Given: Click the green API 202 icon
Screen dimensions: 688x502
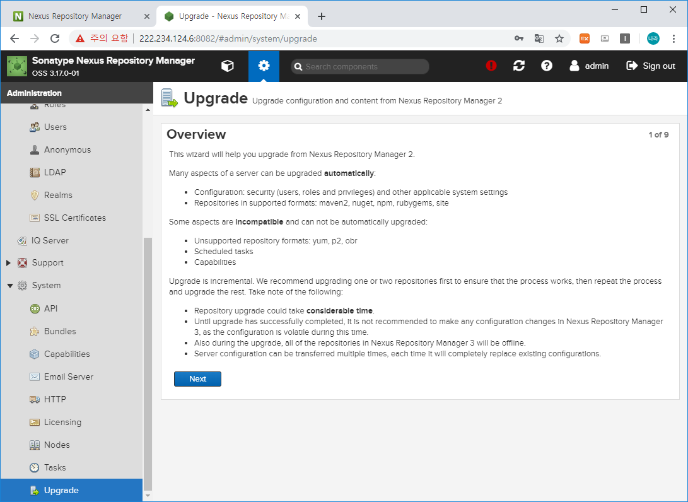Looking at the screenshot, I should [34, 308].
